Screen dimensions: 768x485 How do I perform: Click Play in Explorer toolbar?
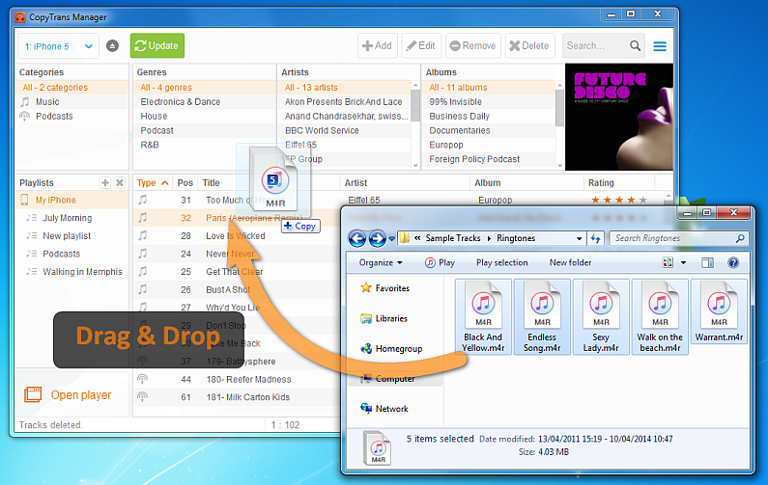440,263
